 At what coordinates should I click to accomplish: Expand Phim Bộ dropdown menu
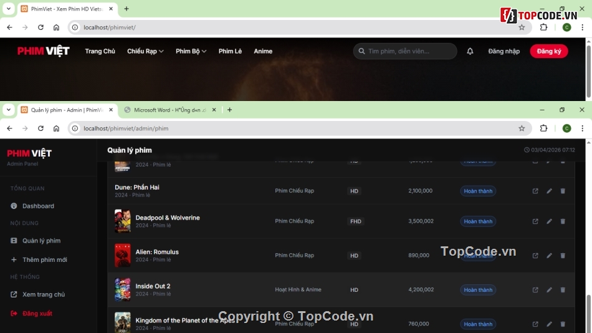[191, 51]
